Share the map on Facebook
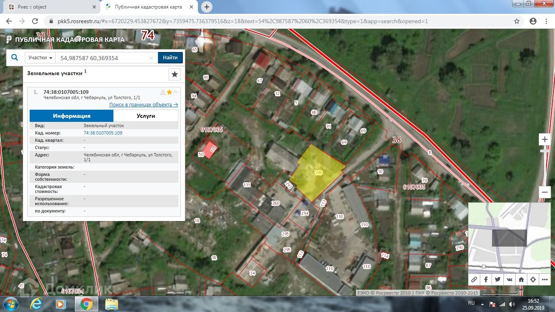The height and width of the screenshot is (312, 555). [486, 279]
